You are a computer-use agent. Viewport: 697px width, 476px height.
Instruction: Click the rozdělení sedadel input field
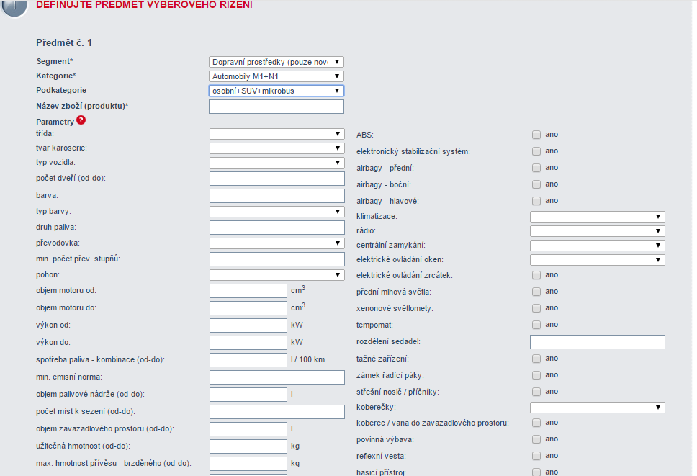pos(598,342)
